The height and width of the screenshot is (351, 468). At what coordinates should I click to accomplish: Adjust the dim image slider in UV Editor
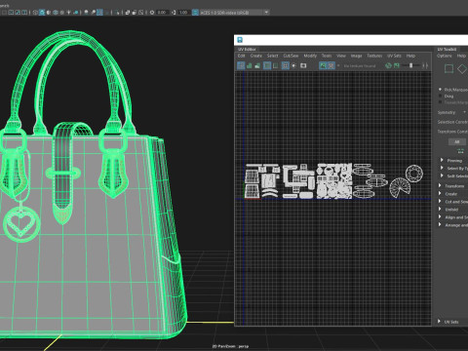[410, 65]
